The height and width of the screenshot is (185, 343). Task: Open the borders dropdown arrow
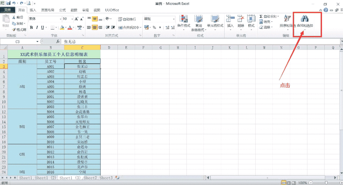pos(56,27)
